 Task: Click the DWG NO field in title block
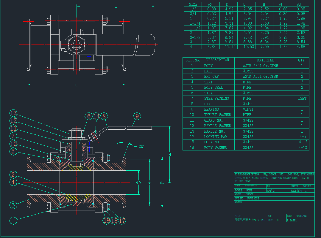tap(246, 198)
